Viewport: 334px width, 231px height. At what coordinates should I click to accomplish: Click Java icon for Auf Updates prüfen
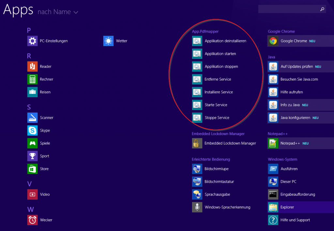point(273,67)
